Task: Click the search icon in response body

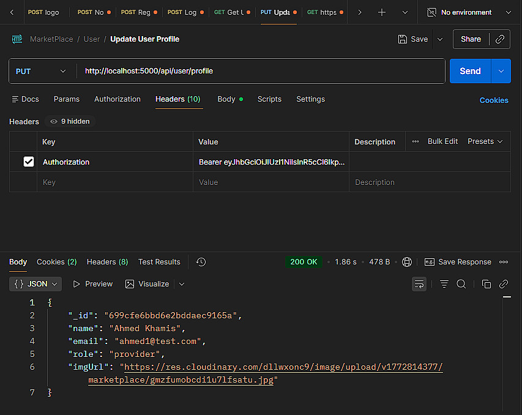Action: (x=461, y=284)
